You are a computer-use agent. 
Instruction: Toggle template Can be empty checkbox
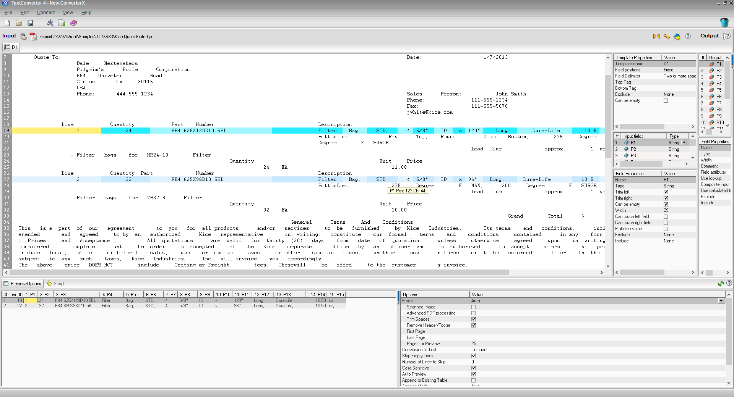point(666,101)
